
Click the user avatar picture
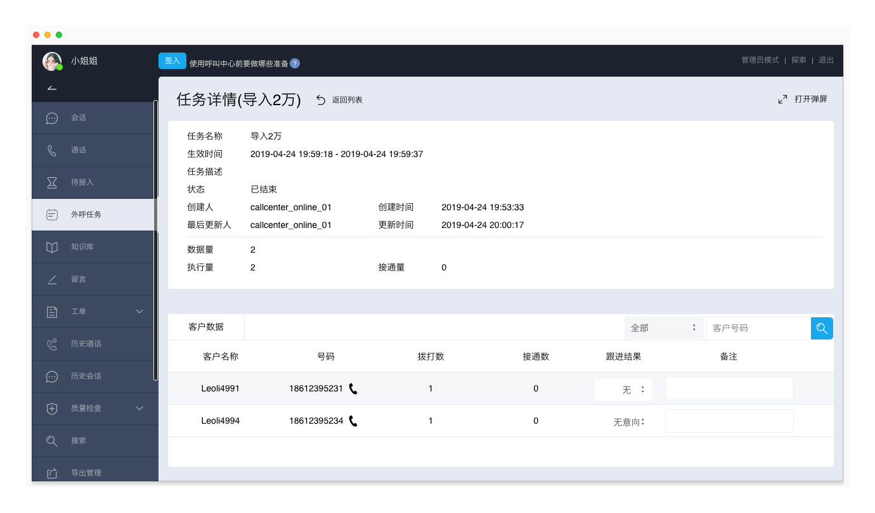(x=52, y=61)
